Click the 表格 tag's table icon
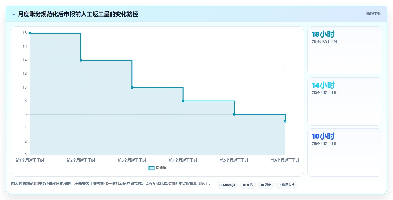Viewport: 393px width, 200px height. (244, 185)
